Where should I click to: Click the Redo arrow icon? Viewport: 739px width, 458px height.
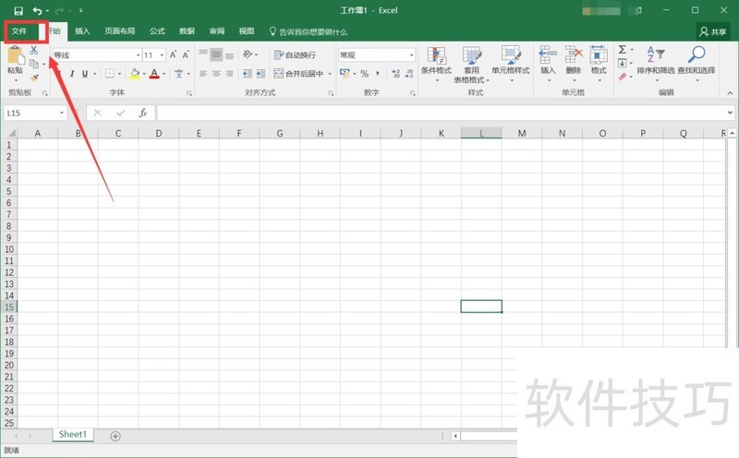pos(59,10)
